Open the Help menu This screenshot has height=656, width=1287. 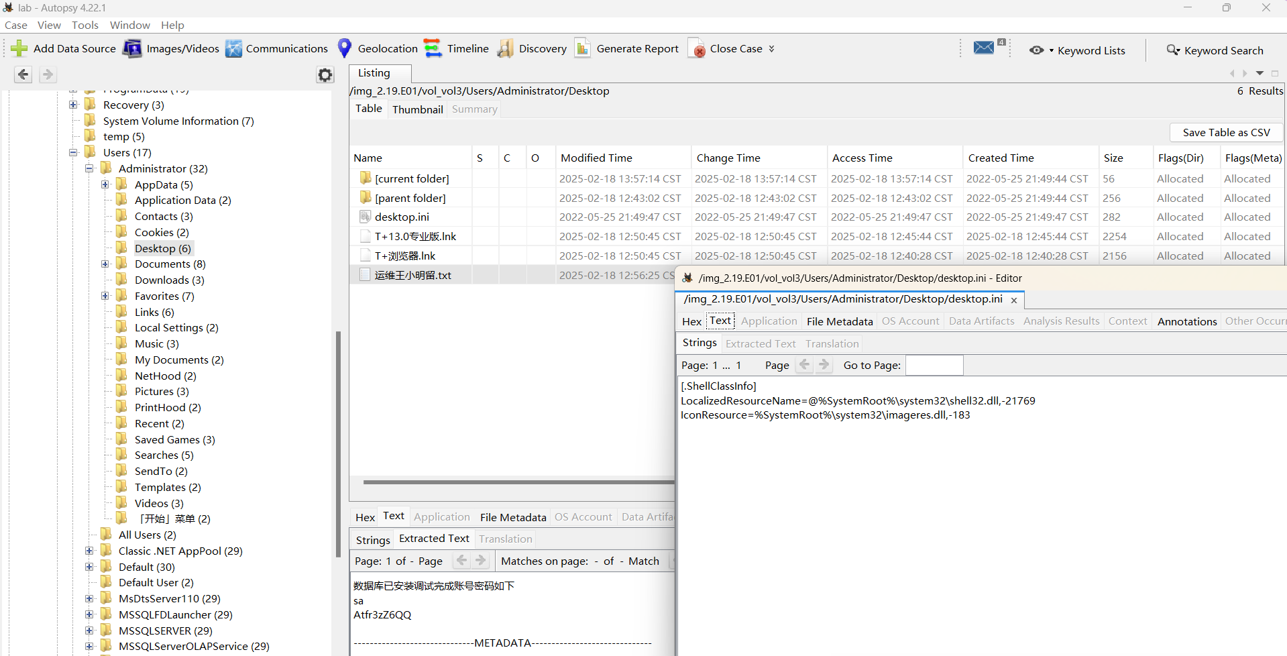pyautogui.click(x=172, y=25)
